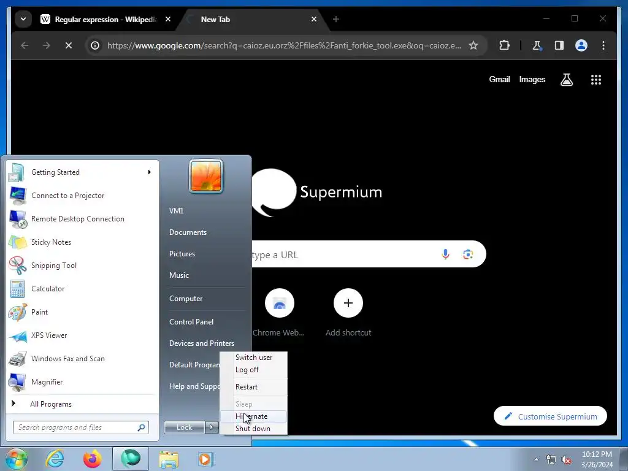
Task: Toggle the shutdown options arrow beside Lock
Action: (x=212, y=427)
